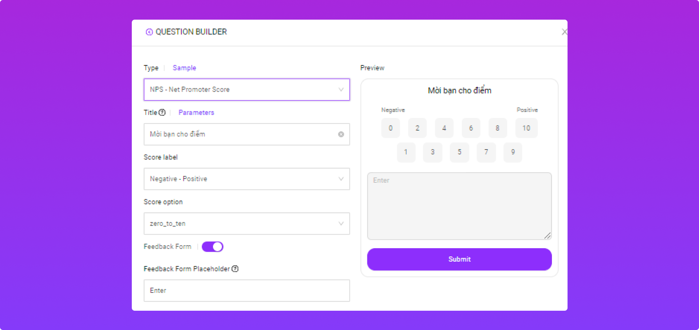Click the Title help question-mark icon
Screen dimensions: 699x330
pyautogui.click(x=162, y=112)
